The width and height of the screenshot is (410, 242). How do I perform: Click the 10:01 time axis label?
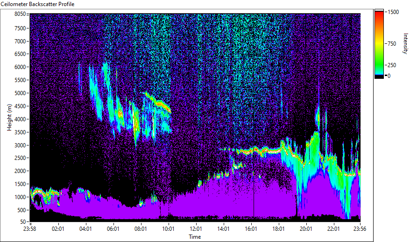168,229
